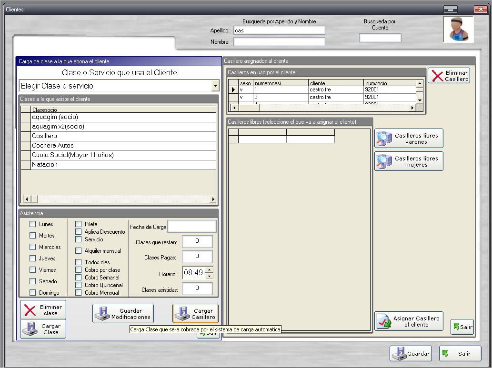Select the Natacion class row

[118, 165]
